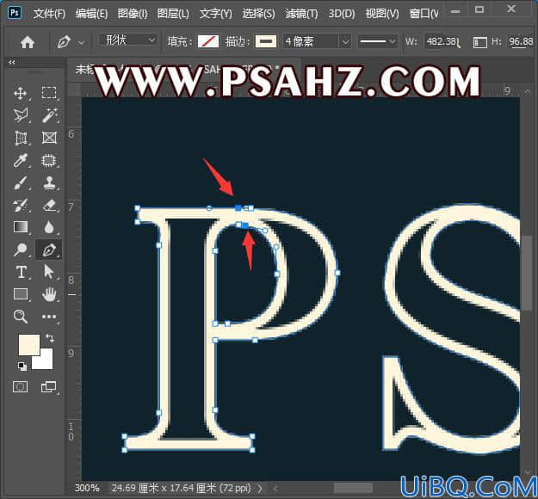The height and width of the screenshot is (499, 538).
Task: Click the foreground color swatch
Action: point(28,345)
